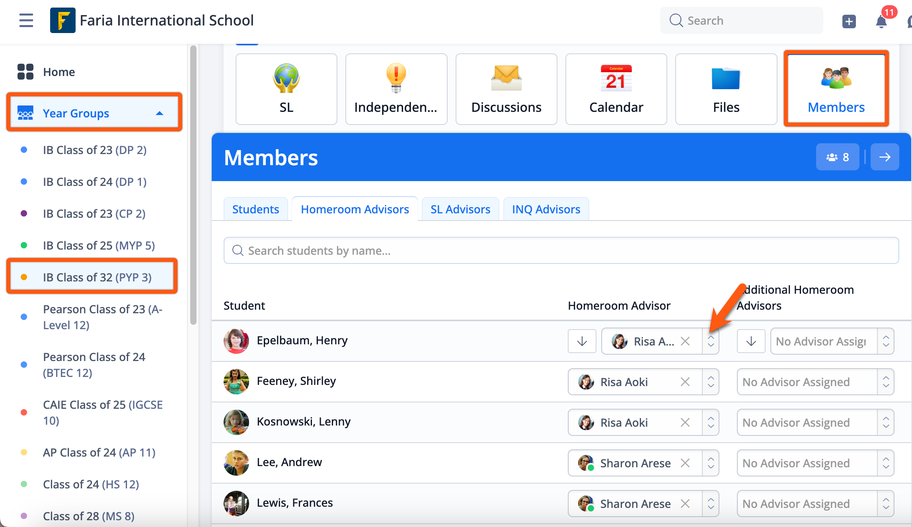Click the arrow button in Members header

pos(885,157)
